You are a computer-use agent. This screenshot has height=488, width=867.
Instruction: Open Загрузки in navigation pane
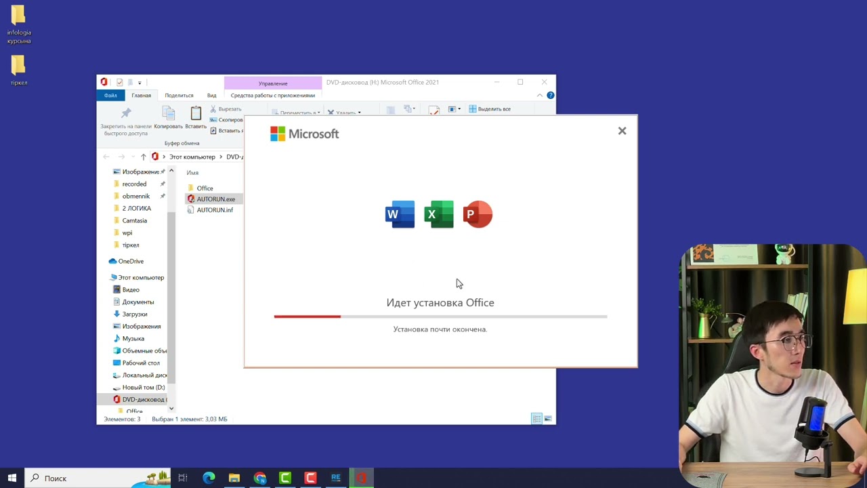tap(134, 314)
